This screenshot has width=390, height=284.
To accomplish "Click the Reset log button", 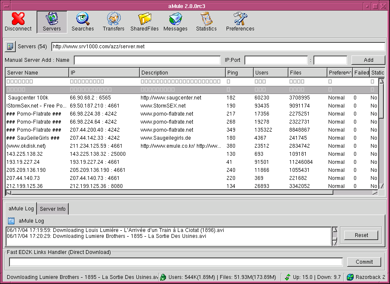I will pyautogui.click(x=361, y=235).
